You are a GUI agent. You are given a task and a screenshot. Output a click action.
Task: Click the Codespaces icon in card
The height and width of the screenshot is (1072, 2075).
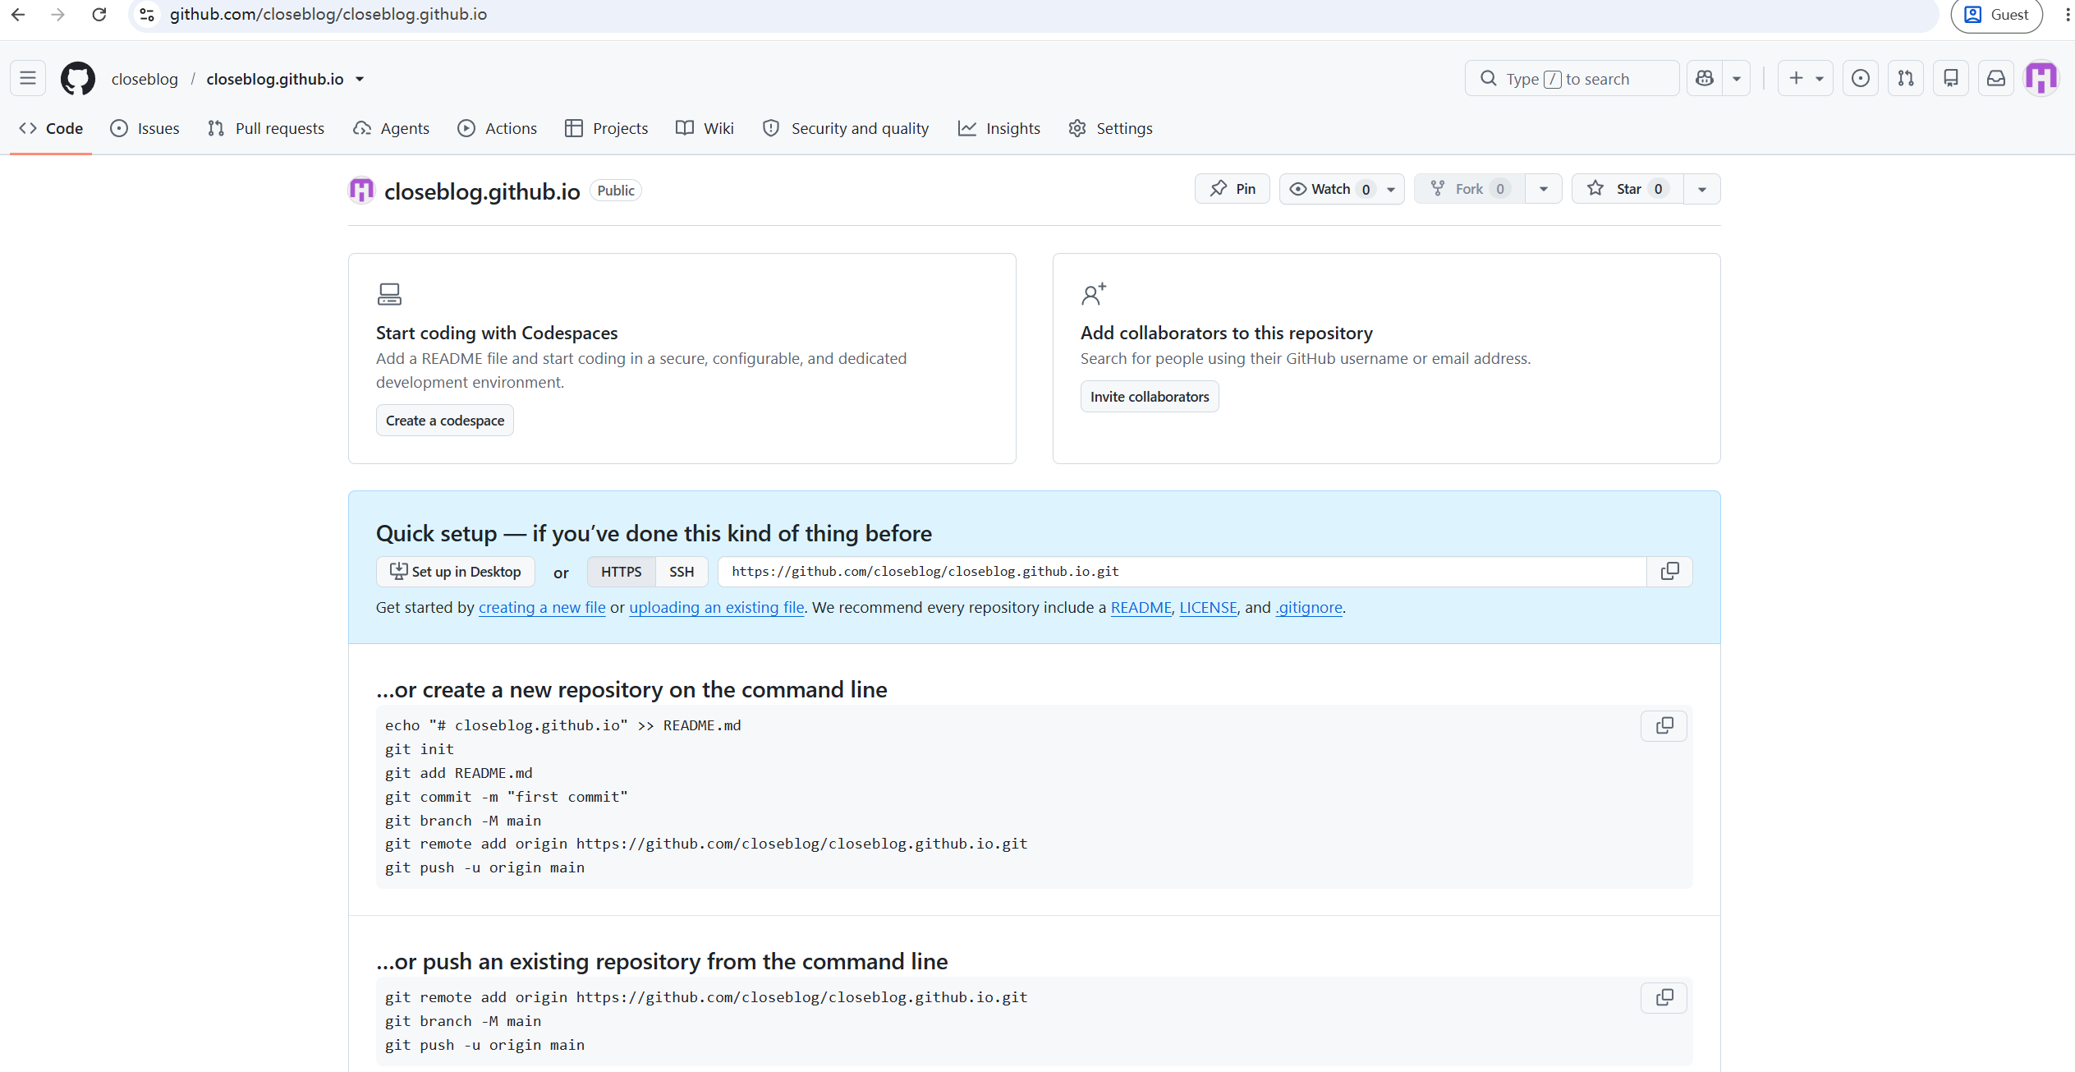tap(389, 294)
